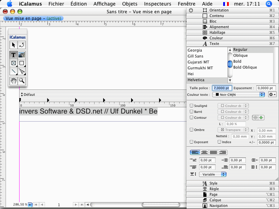Center-align the text

(x=204, y=152)
